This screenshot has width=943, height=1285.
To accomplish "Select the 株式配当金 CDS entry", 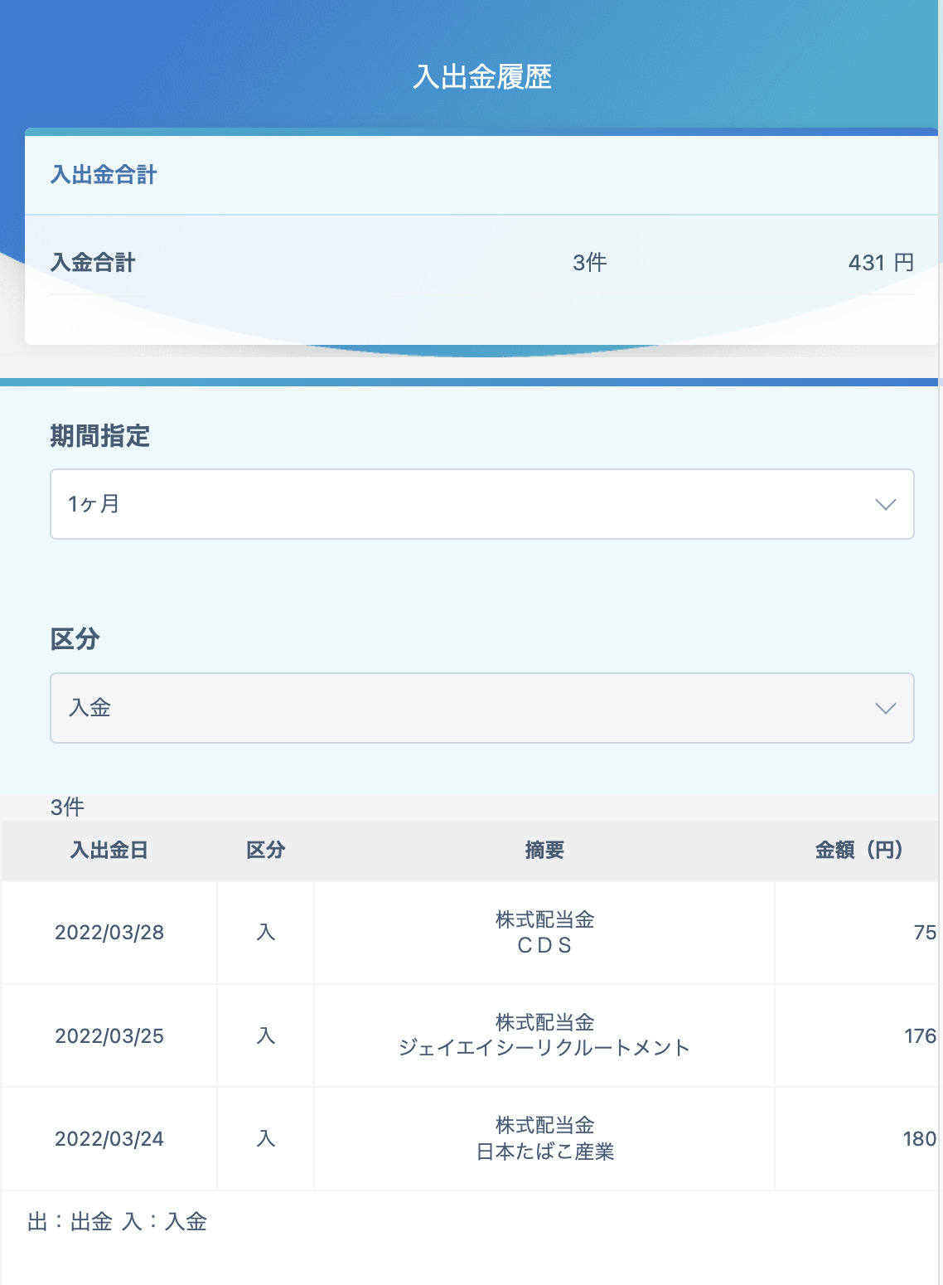I will tap(544, 933).
